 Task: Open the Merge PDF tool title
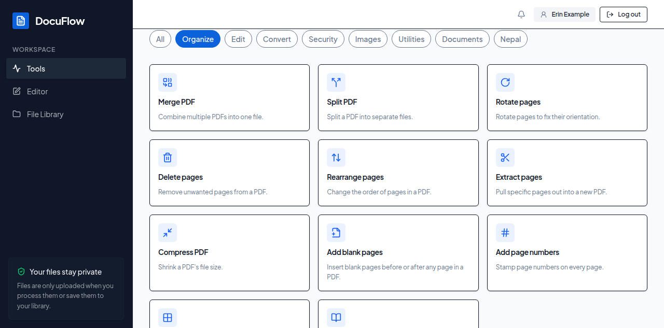[x=176, y=102]
